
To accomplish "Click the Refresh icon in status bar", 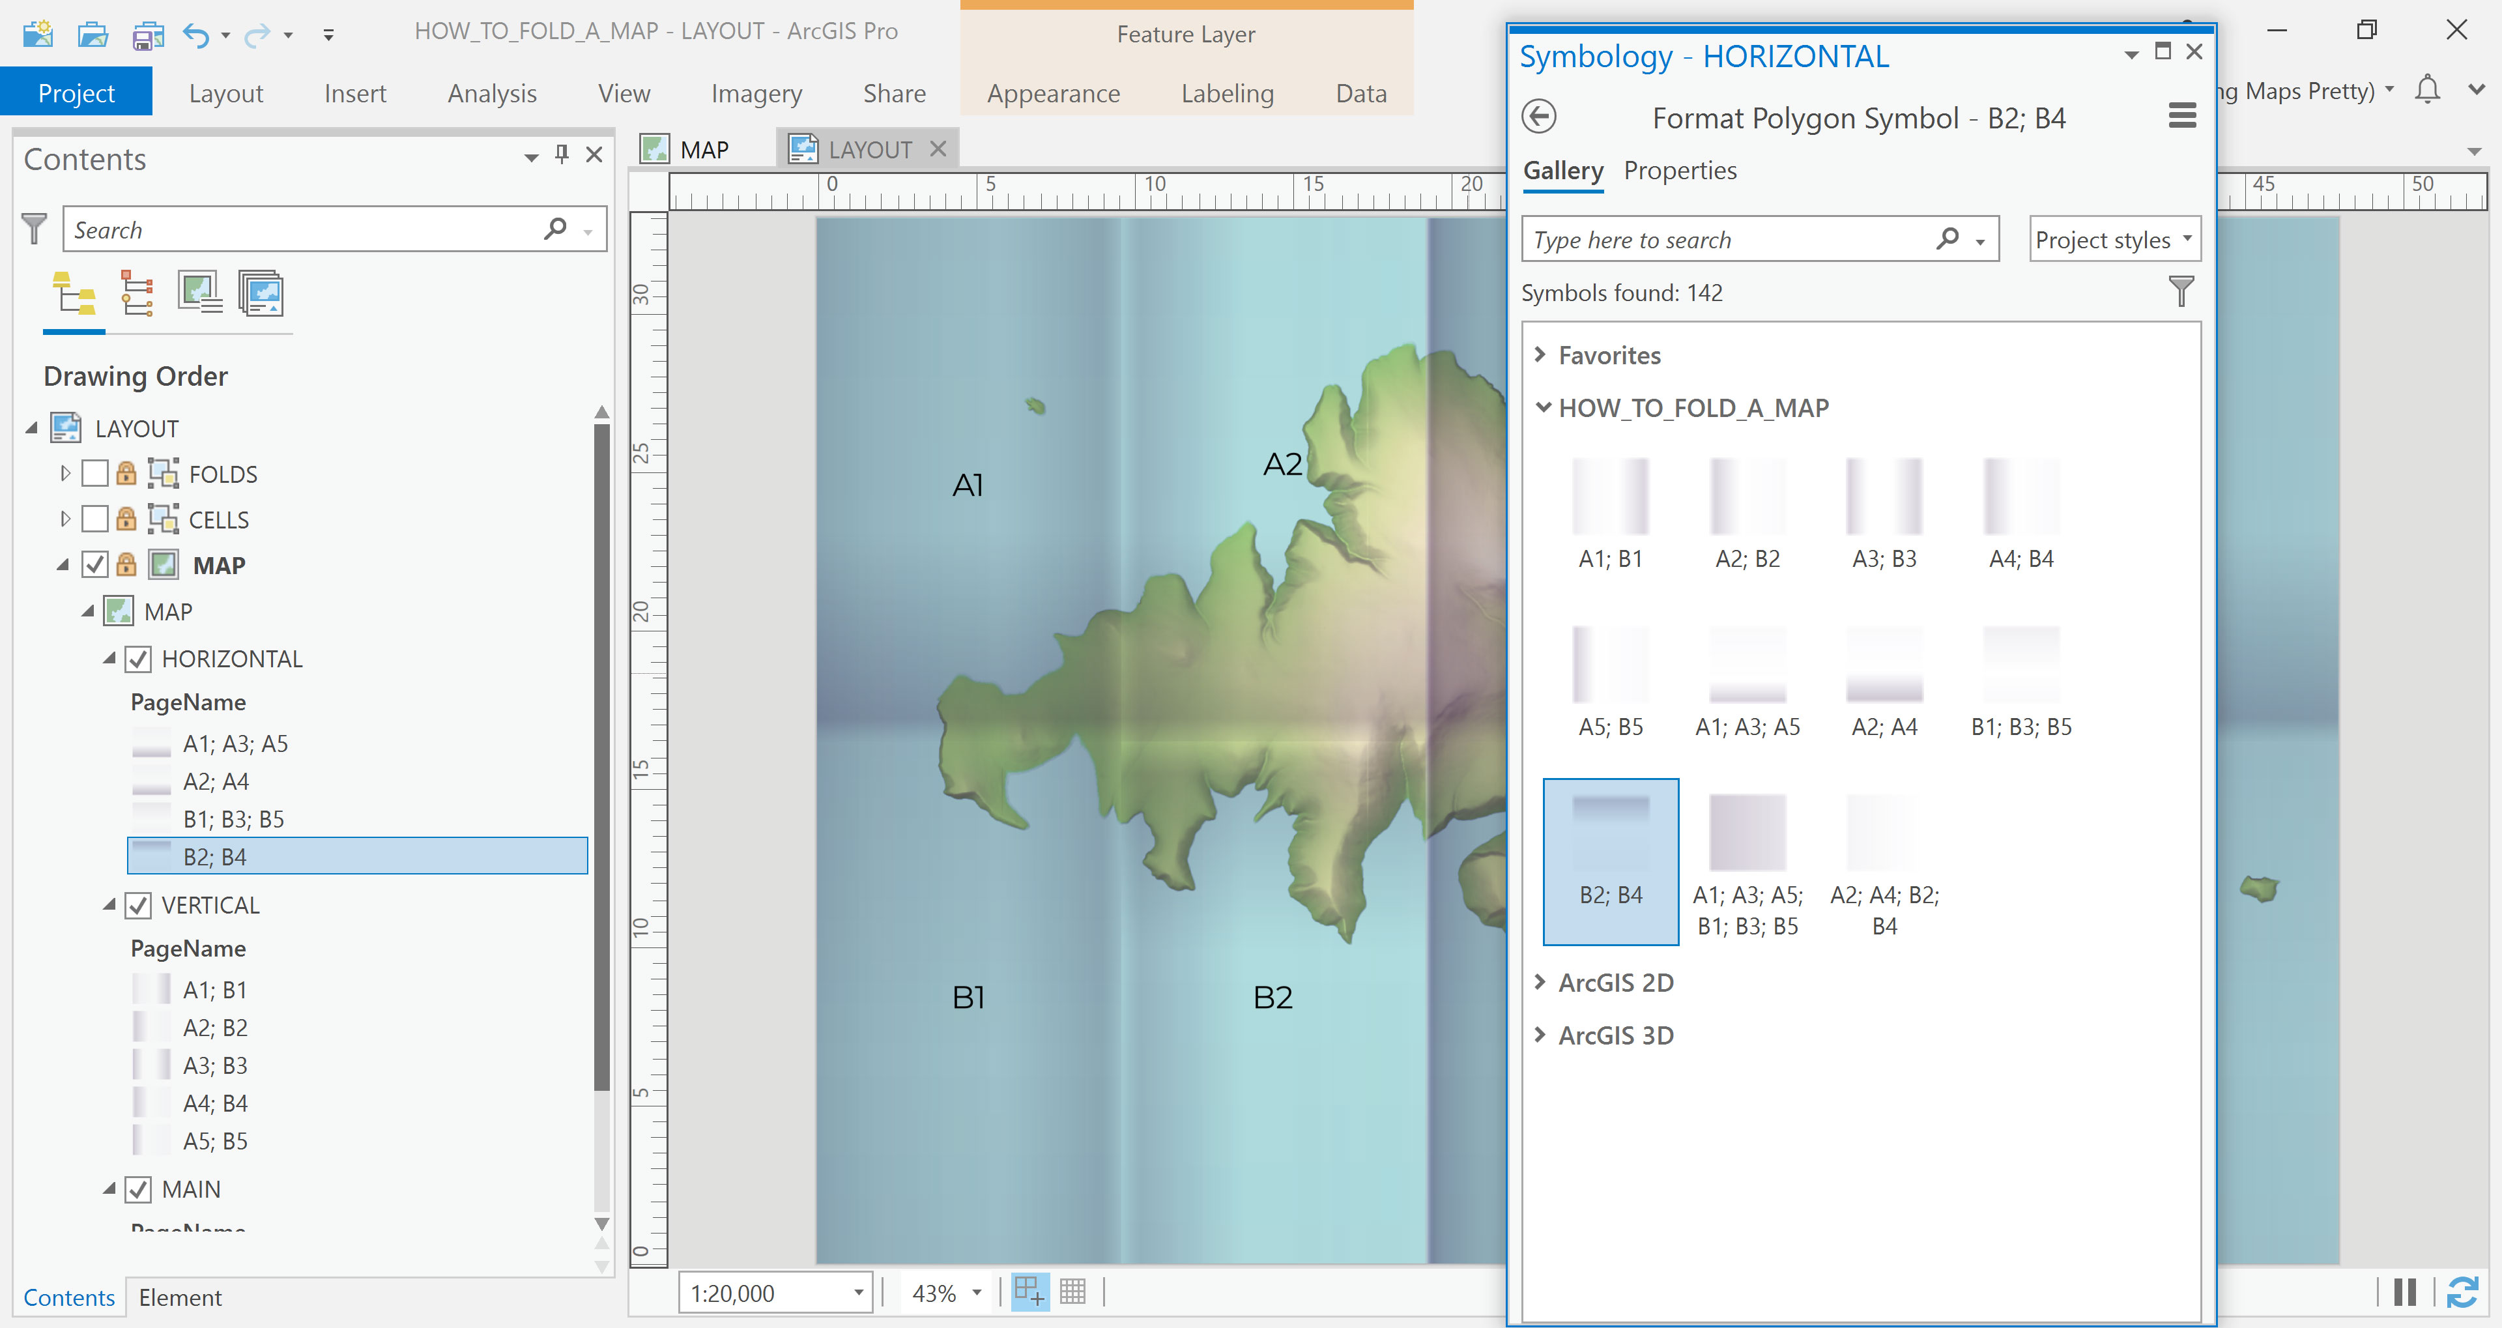I will pyautogui.click(x=2461, y=1292).
